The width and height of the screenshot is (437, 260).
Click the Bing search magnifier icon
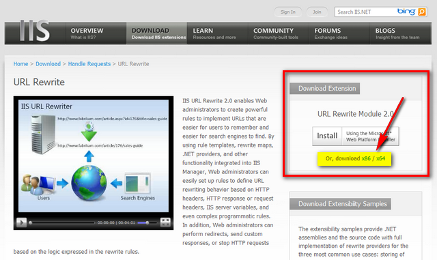tap(422, 12)
